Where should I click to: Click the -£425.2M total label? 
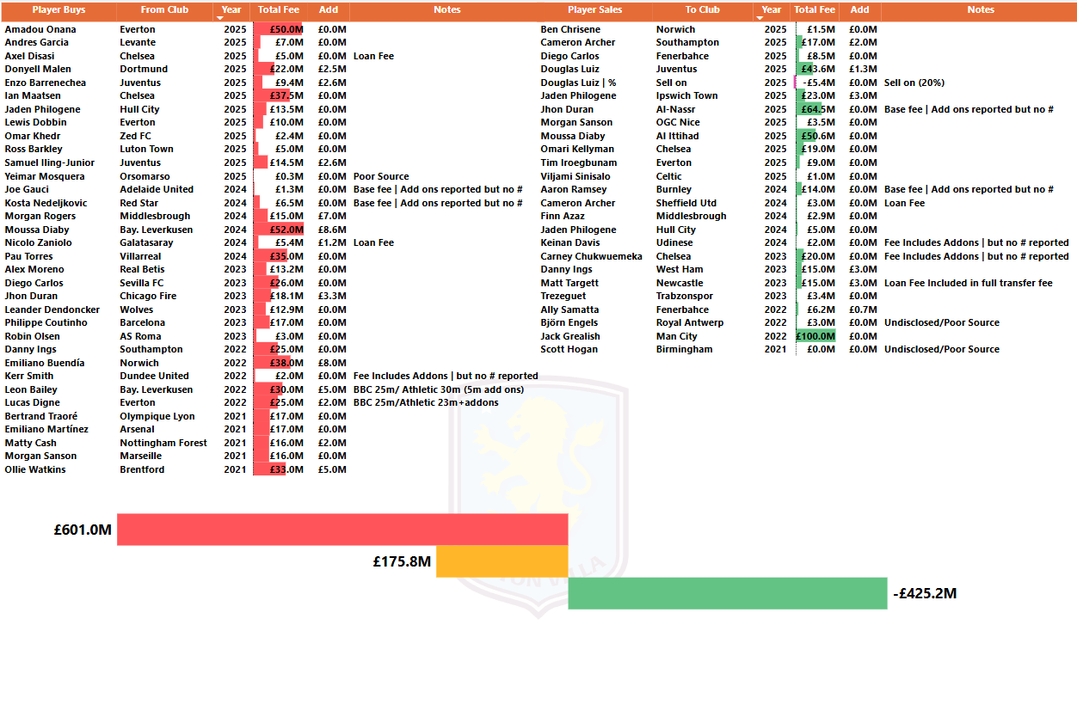click(925, 593)
